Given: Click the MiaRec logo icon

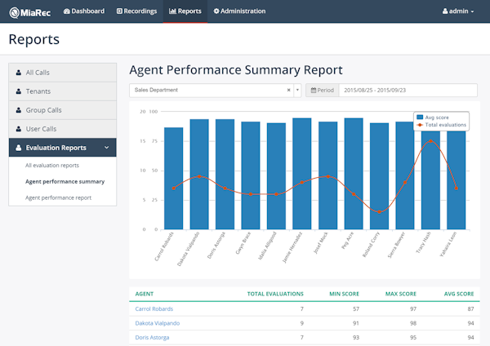Looking at the screenshot, I should [15, 12].
